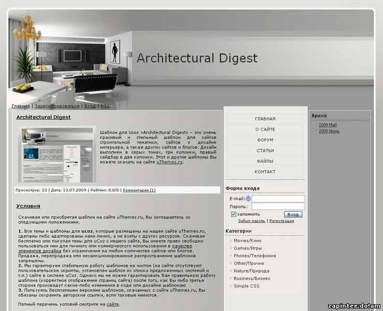Follow the качестве элементов дизайна link
Screen dimensions: 383x311
pyautogui.click(x=105, y=248)
